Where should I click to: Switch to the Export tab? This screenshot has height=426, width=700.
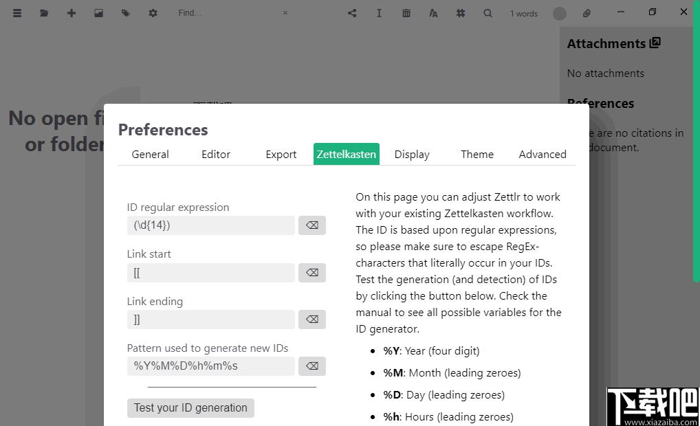(x=281, y=155)
